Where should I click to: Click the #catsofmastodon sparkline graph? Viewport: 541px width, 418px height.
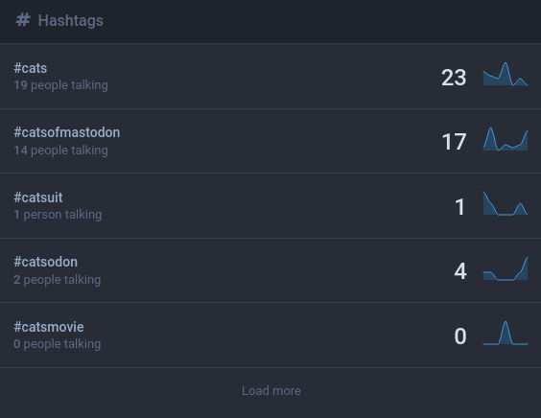[x=506, y=139]
